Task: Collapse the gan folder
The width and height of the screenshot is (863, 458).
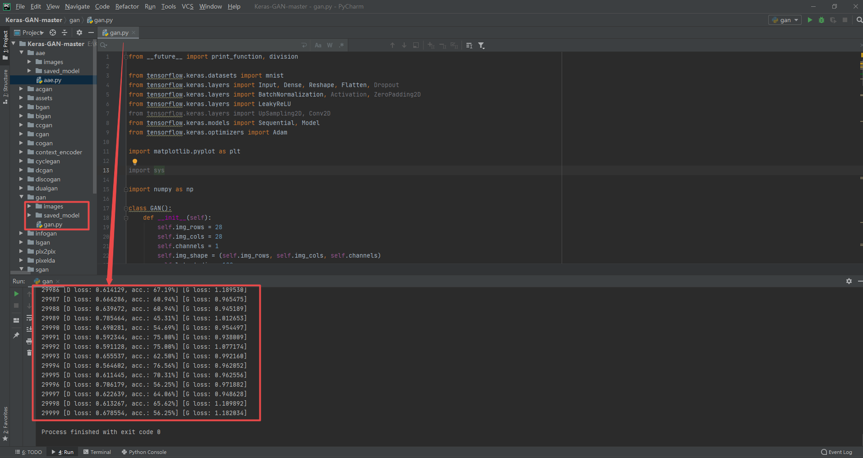Action: tap(21, 197)
